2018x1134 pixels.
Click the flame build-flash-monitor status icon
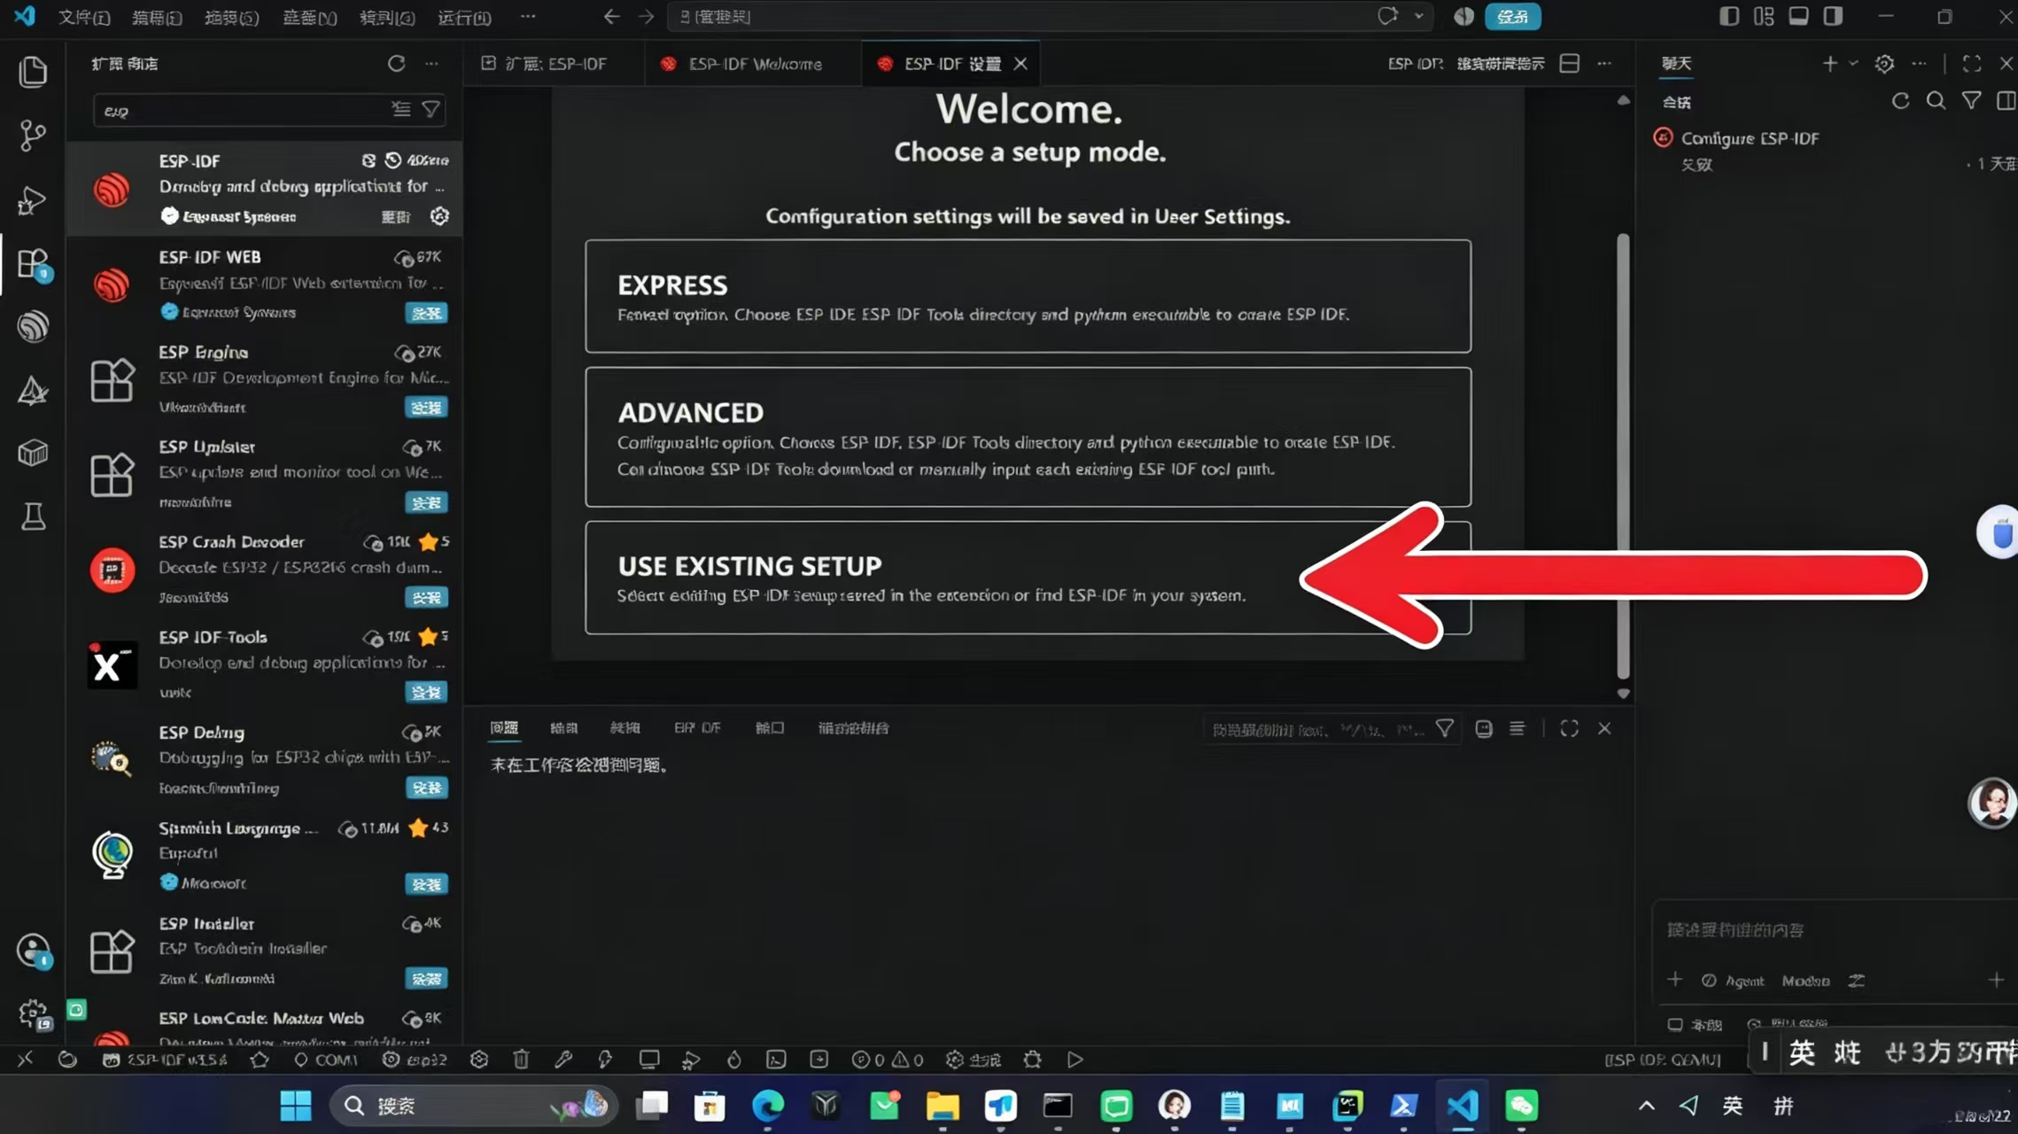click(734, 1059)
